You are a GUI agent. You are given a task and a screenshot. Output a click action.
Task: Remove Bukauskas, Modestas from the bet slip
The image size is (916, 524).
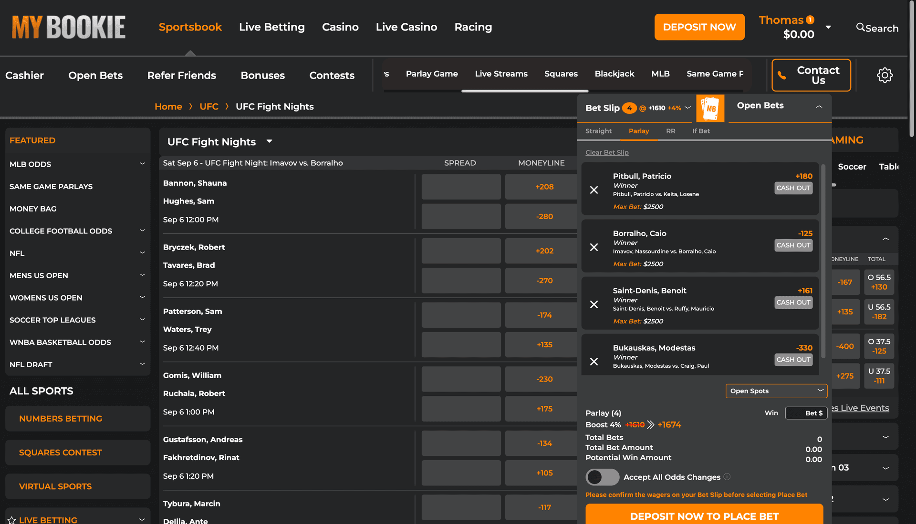point(594,361)
